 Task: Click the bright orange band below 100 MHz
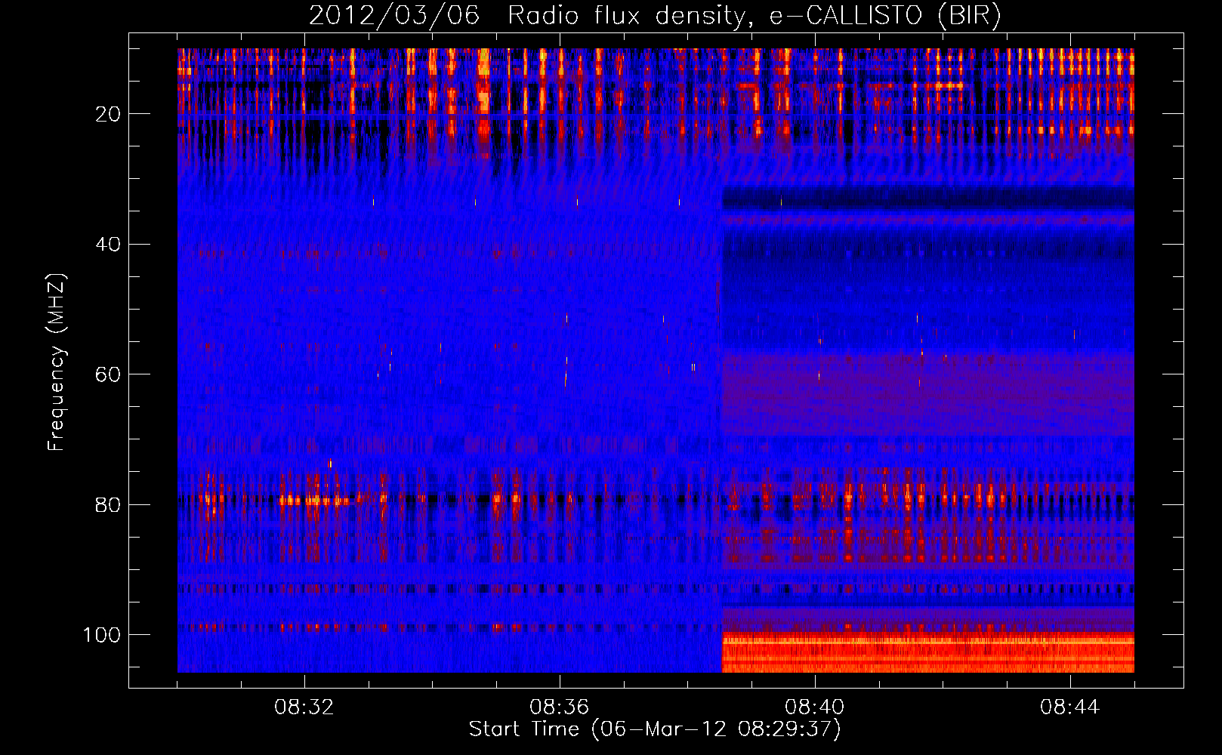[x=927, y=653]
